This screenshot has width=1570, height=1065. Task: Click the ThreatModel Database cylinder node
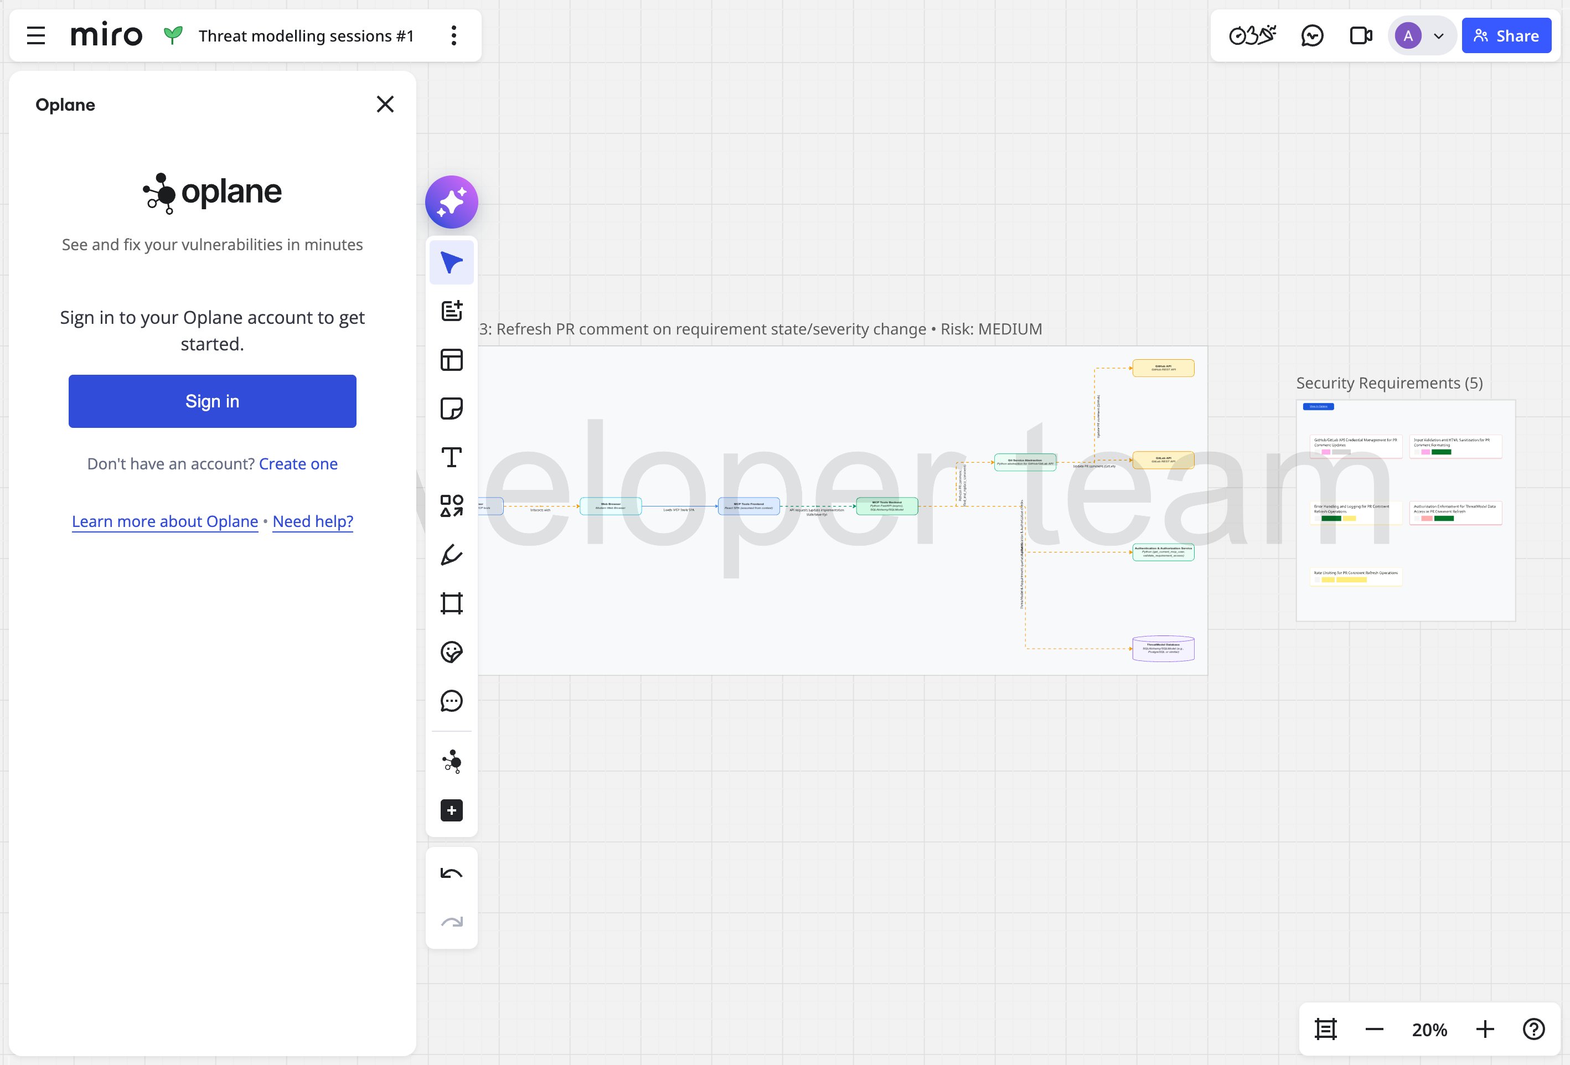(1163, 648)
